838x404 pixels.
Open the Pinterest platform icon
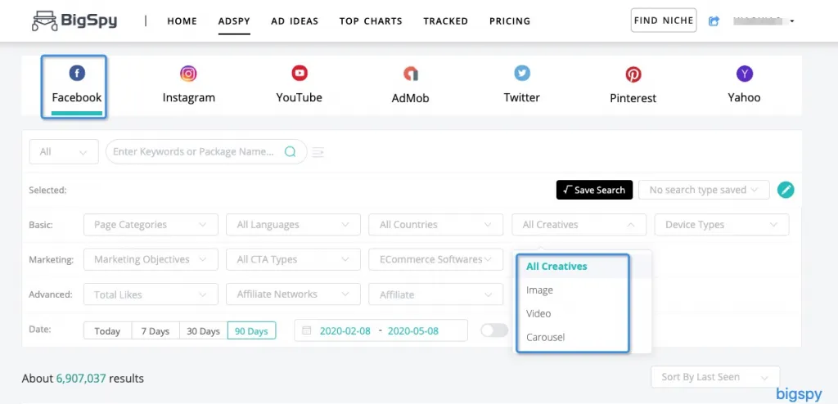(633, 75)
